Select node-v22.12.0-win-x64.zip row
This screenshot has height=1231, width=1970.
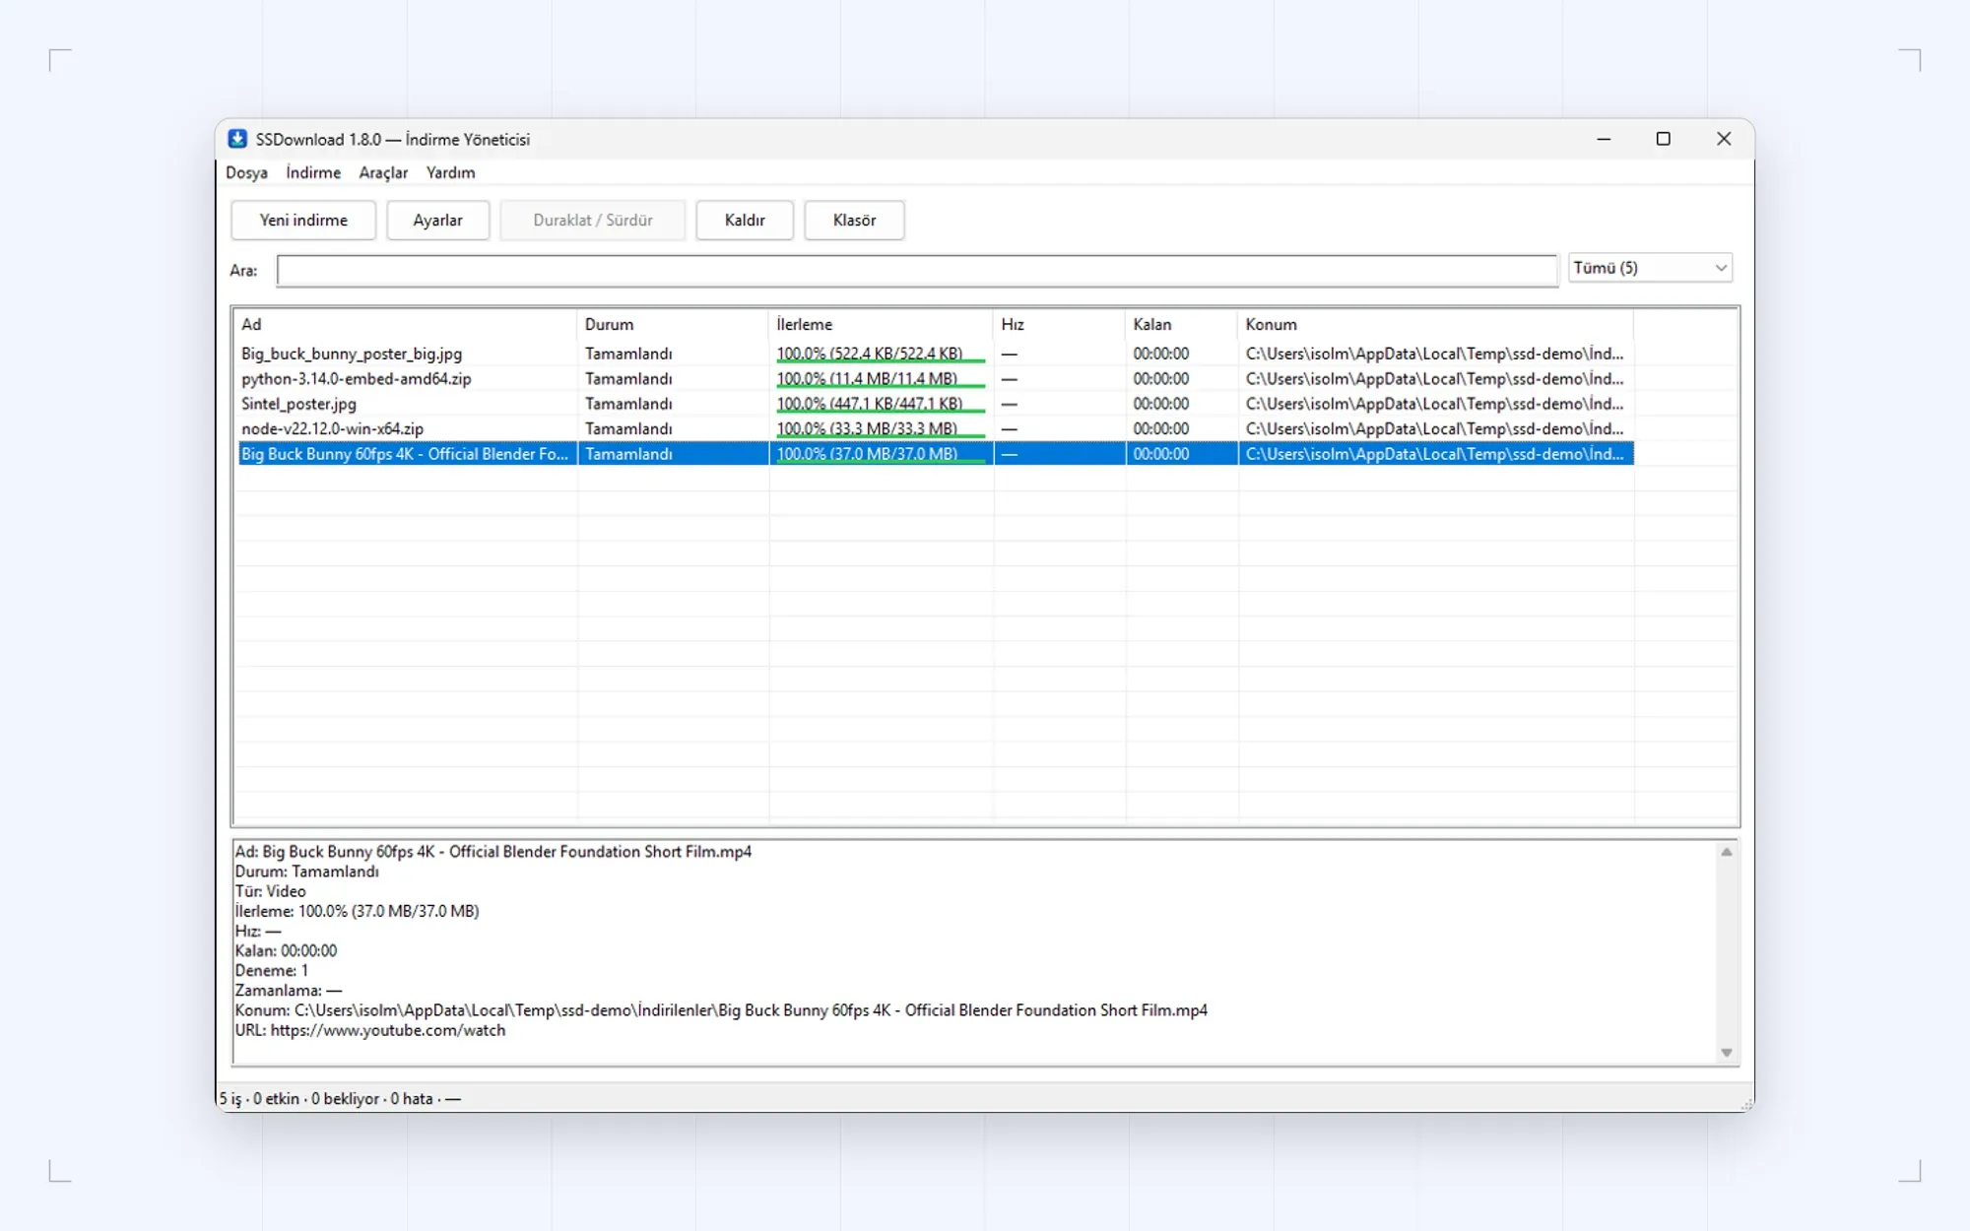[x=934, y=429]
